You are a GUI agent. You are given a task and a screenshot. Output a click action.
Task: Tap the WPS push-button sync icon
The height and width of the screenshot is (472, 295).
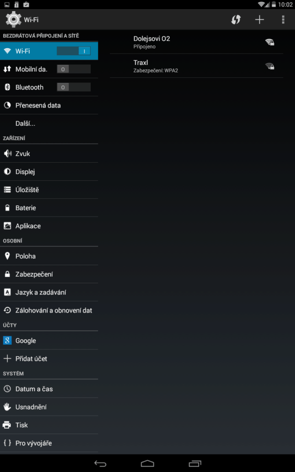point(236,19)
